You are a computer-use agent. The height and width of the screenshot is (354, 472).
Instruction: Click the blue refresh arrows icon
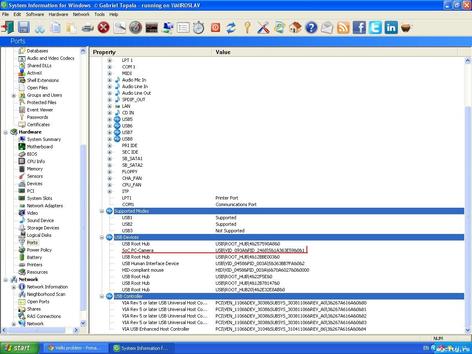(x=231, y=27)
